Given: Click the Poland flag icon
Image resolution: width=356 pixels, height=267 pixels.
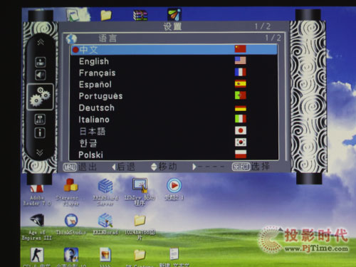Looking at the screenshot, I should tap(241, 154).
